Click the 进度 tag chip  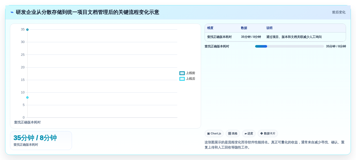(249, 134)
